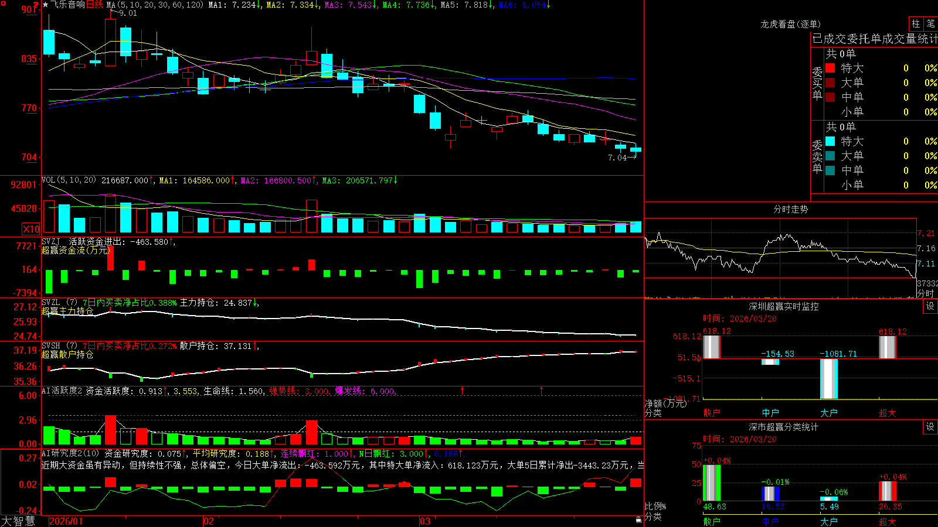
Task: Click the dark red 大单 buy-order swatch
Action: [x=830, y=83]
